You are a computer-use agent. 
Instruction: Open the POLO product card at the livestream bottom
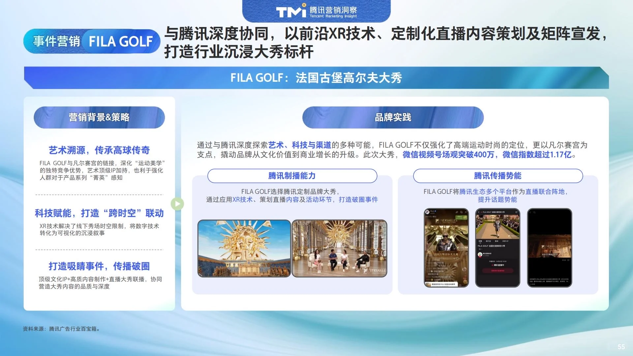click(442, 284)
